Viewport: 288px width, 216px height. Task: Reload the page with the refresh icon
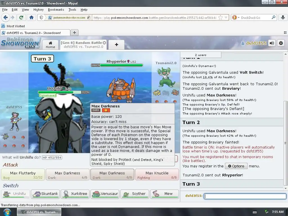click(21, 18)
